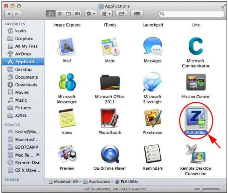Image resolution: width=228 pixels, height=193 pixels.
Task: Open Movies in the sidebar
Action: coord(23,92)
